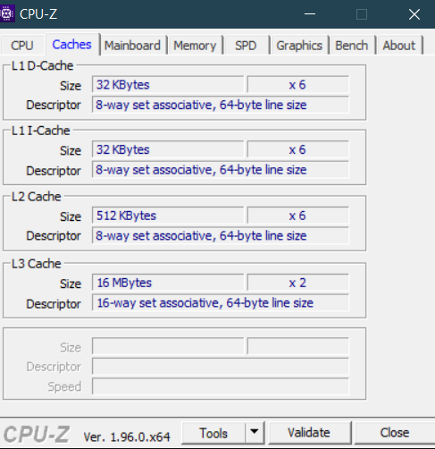
Task: Click the L2 Cache size field 512 KBytes
Action: tap(168, 216)
